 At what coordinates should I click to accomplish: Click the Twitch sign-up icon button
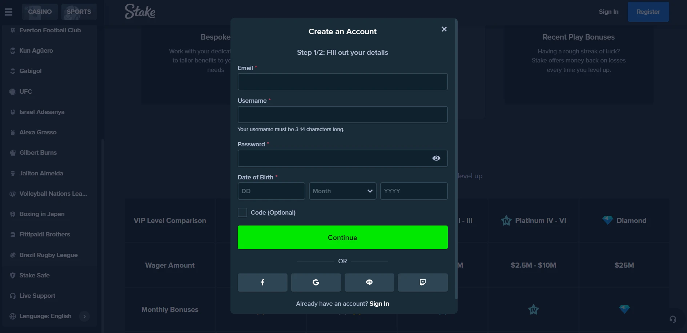(423, 283)
